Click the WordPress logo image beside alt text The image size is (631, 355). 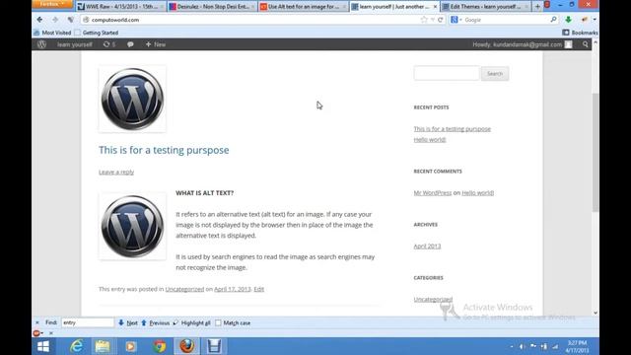pos(132,226)
